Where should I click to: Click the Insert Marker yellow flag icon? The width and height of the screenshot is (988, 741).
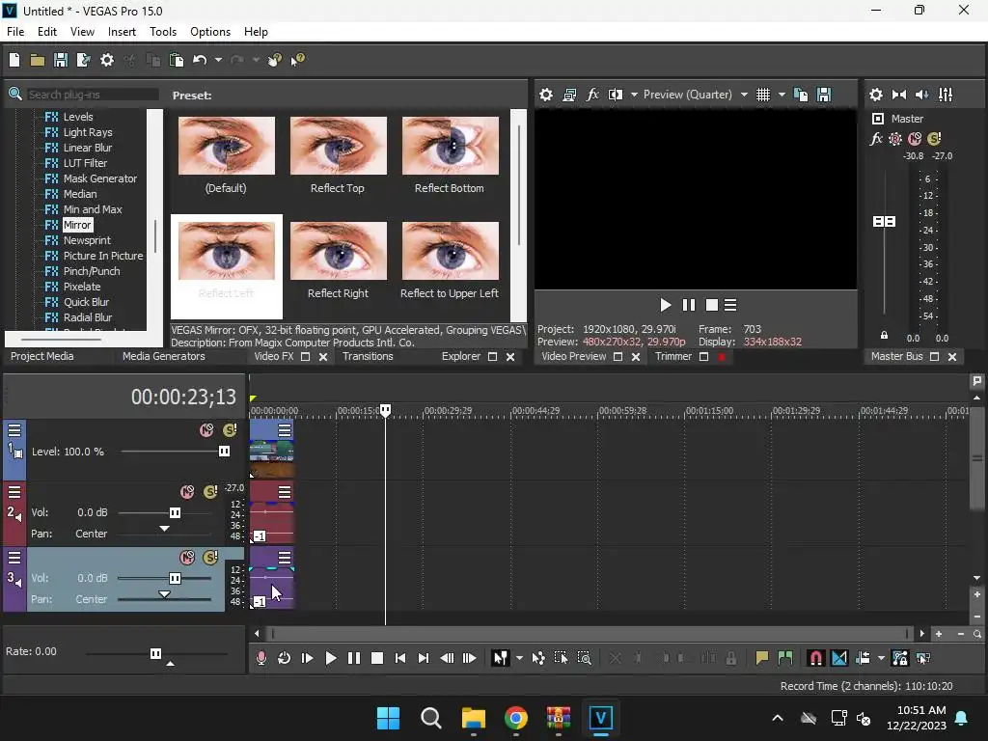tap(762, 658)
